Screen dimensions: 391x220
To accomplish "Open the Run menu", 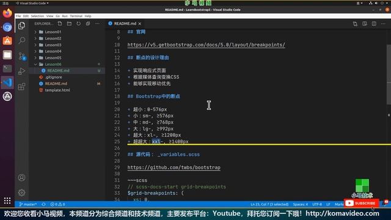I will pyautogui.click(x=65, y=16).
